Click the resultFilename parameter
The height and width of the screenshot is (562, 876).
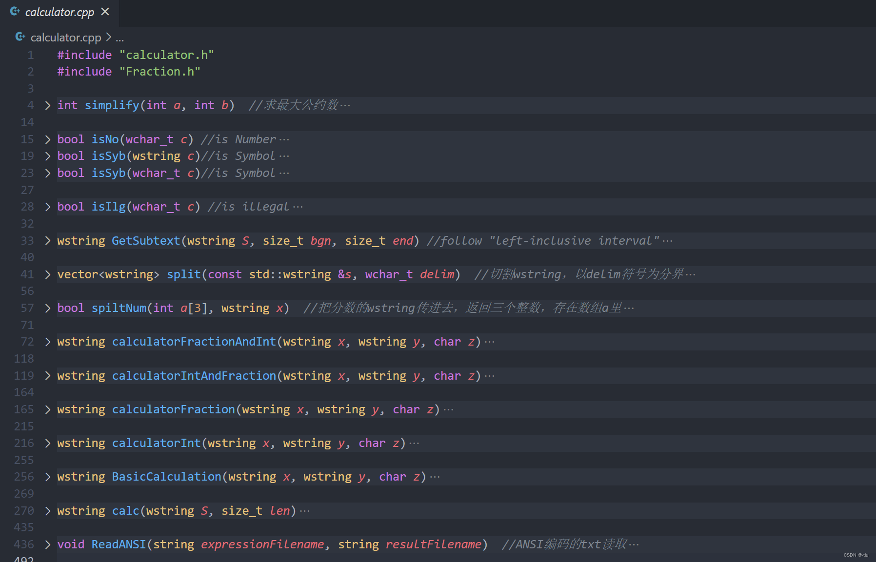tap(434, 544)
